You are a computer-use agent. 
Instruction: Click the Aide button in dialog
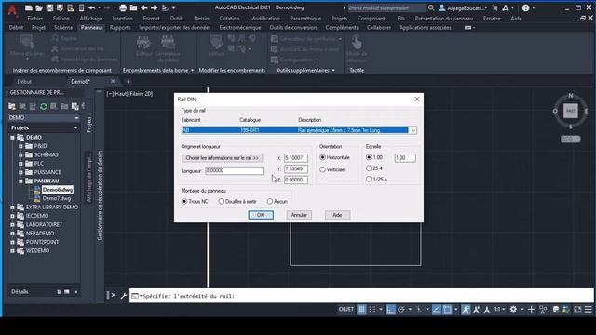pyautogui.click(x=337, y=215)
